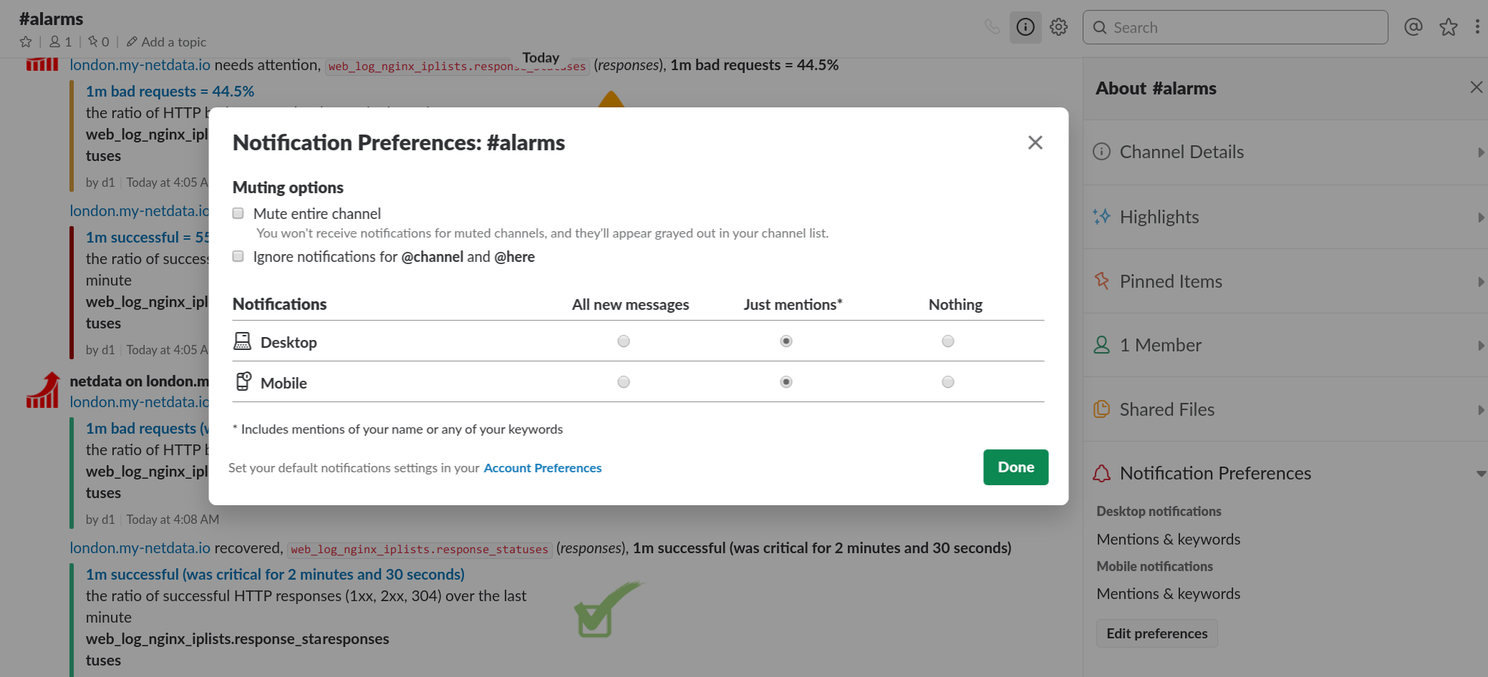The width and height of the screenshot is (1488, 677).
Task: Click inside the Search field
Action: click(1235, 26)
